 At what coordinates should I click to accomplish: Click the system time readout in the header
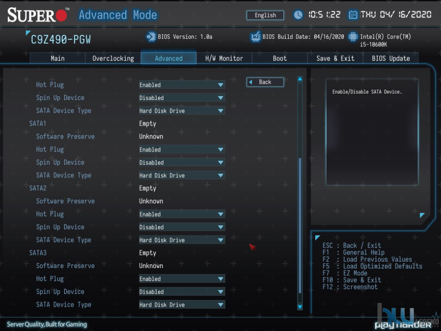(324, 14)
